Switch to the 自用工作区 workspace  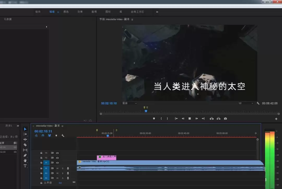137,12
